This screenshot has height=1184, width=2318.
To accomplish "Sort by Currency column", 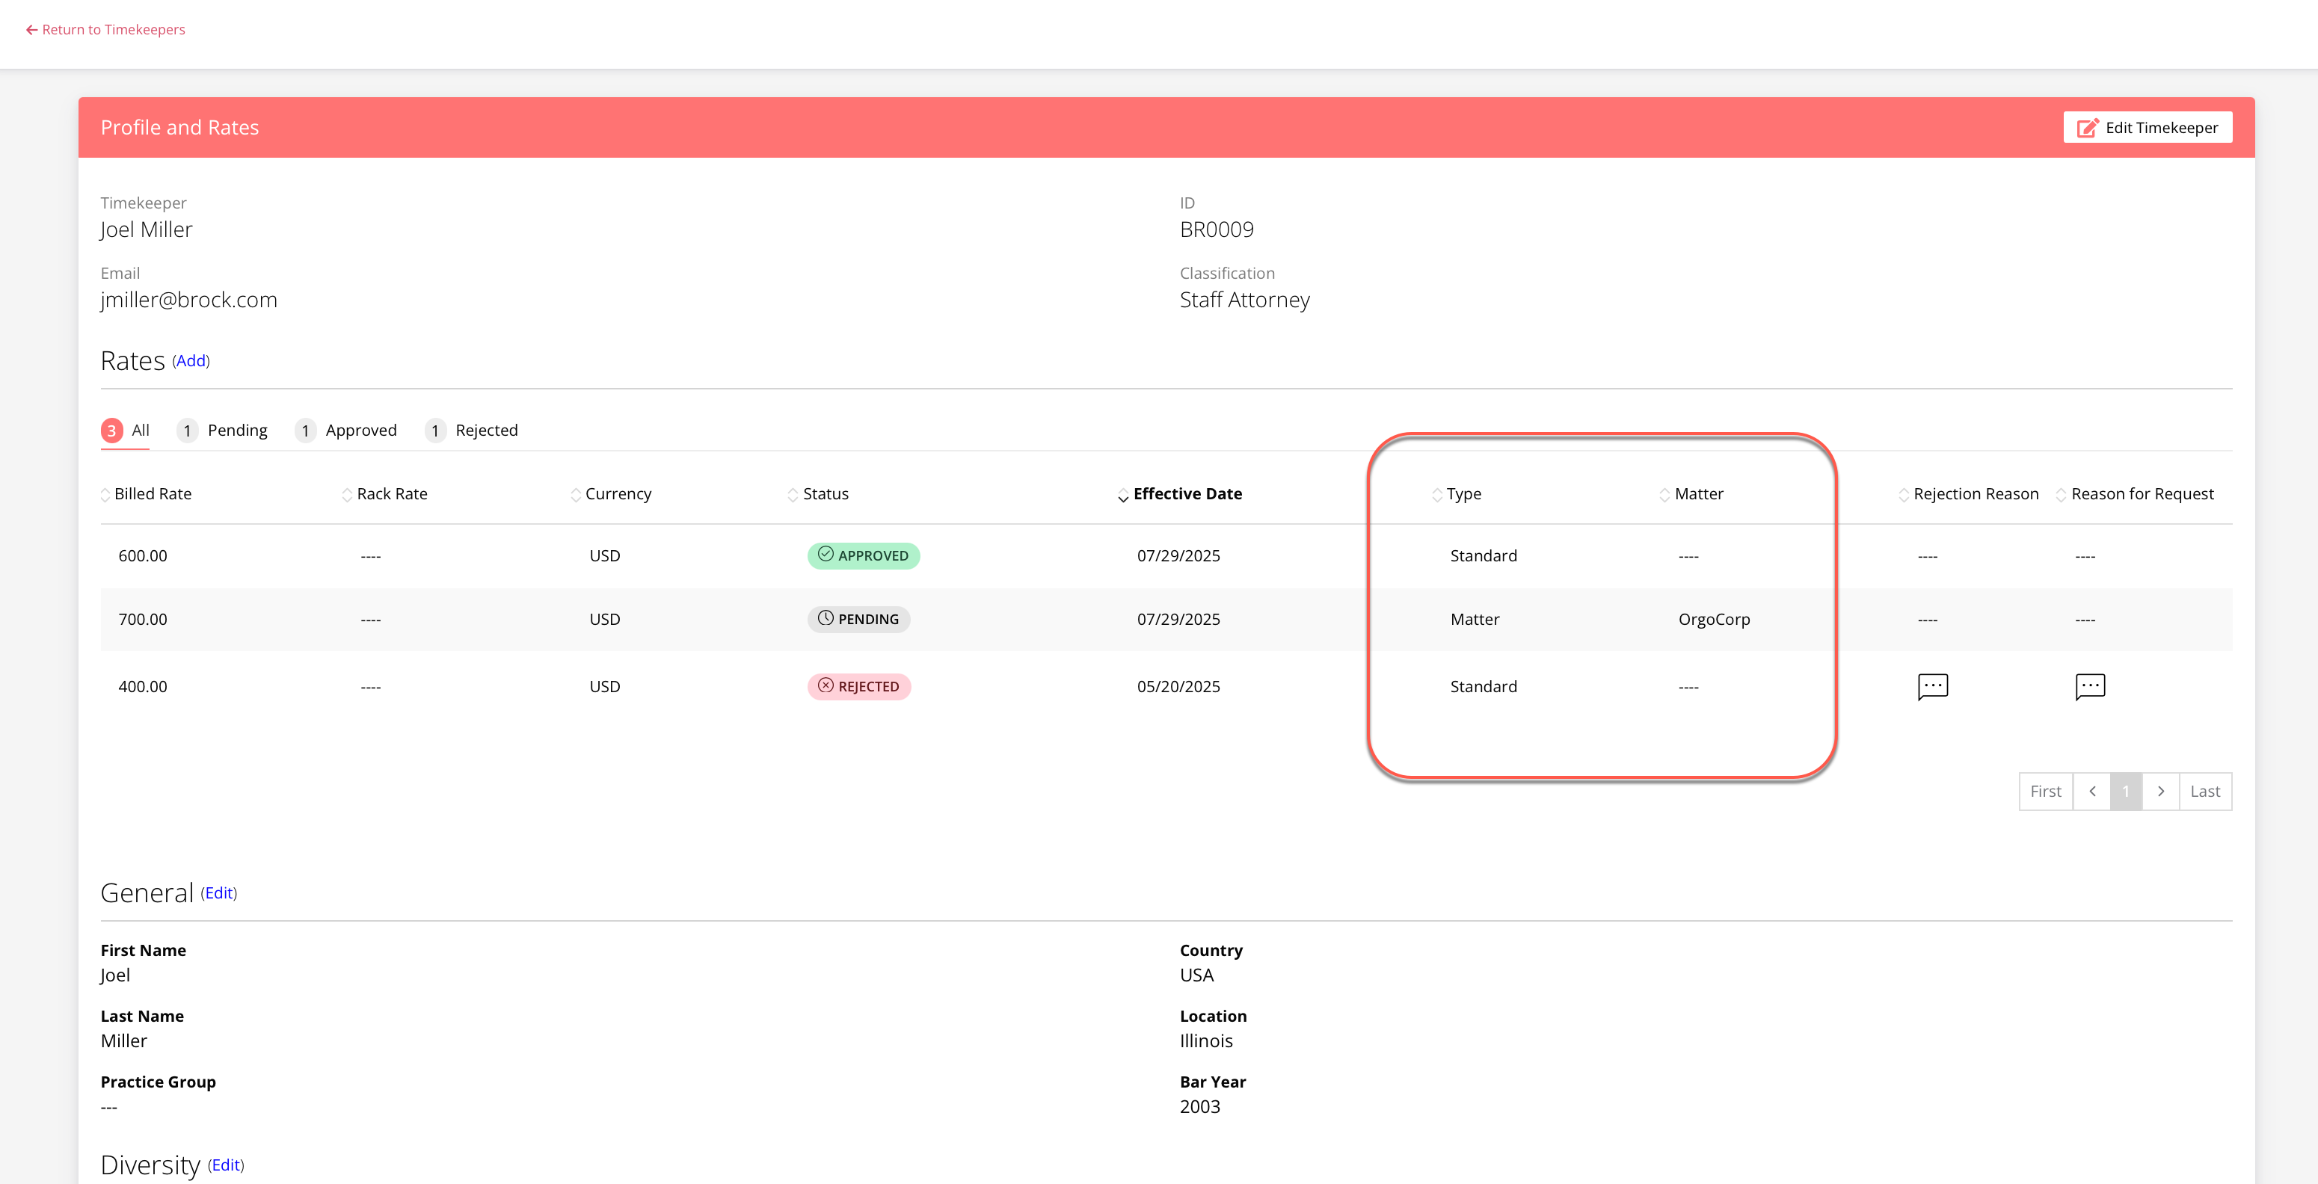I will click(611, 494).
